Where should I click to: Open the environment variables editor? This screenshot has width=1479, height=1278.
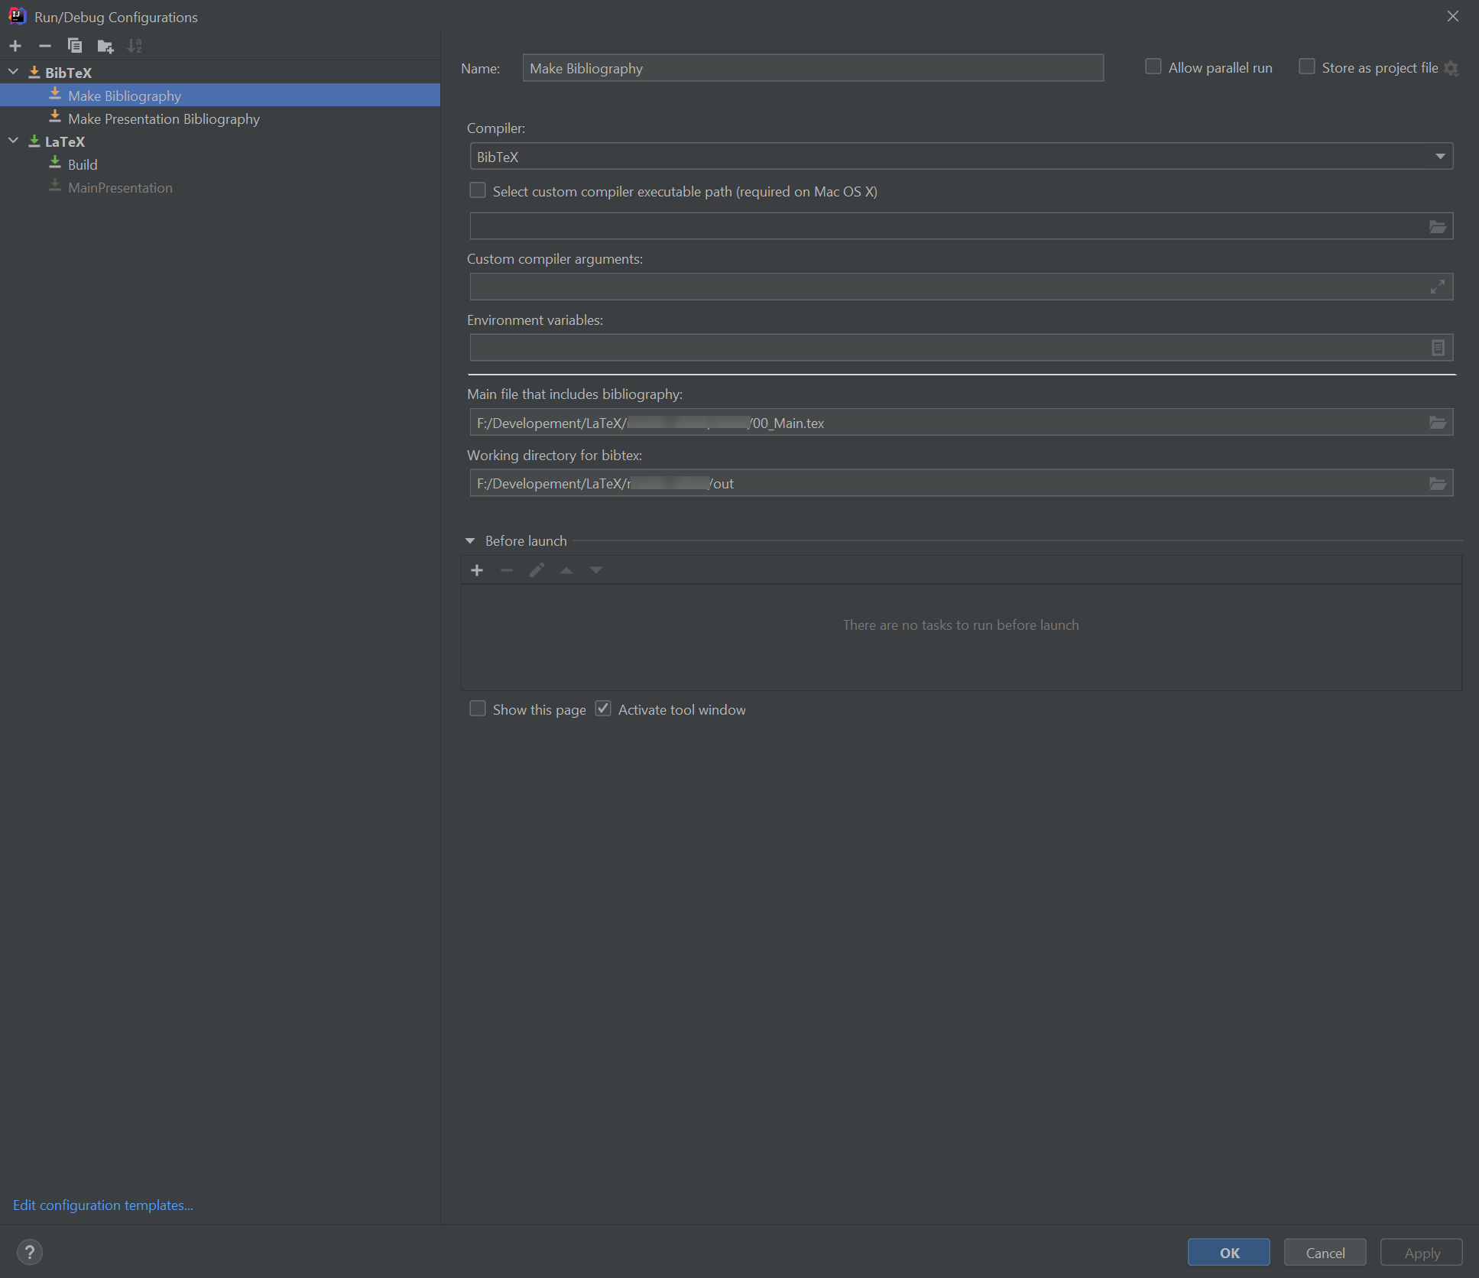click(1438, 347)
